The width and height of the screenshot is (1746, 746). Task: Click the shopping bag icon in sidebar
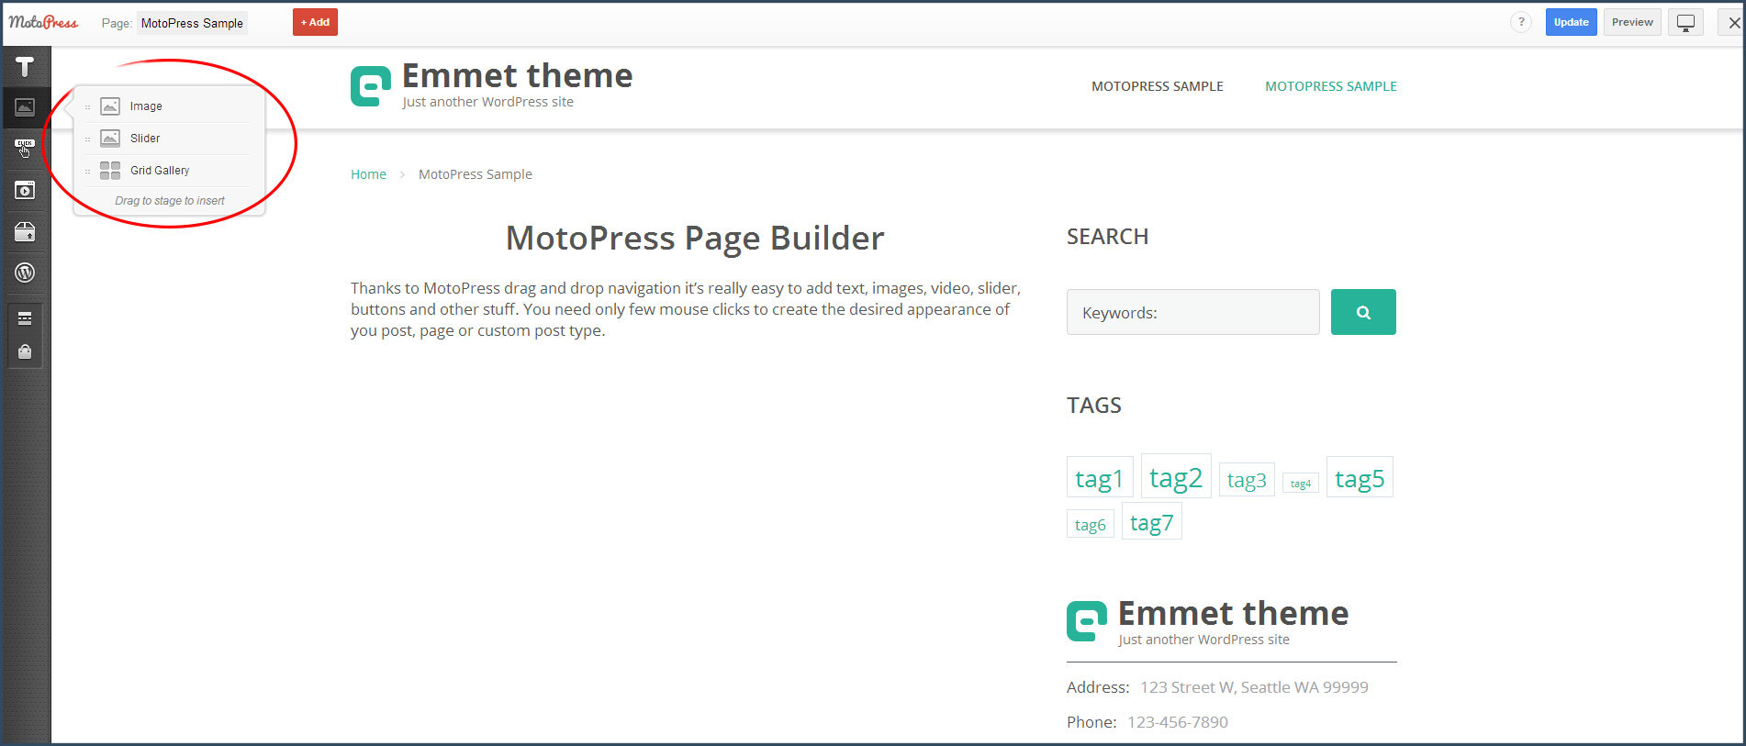tap(25, 351)
